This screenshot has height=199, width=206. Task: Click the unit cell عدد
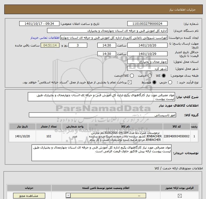point(75,136)
